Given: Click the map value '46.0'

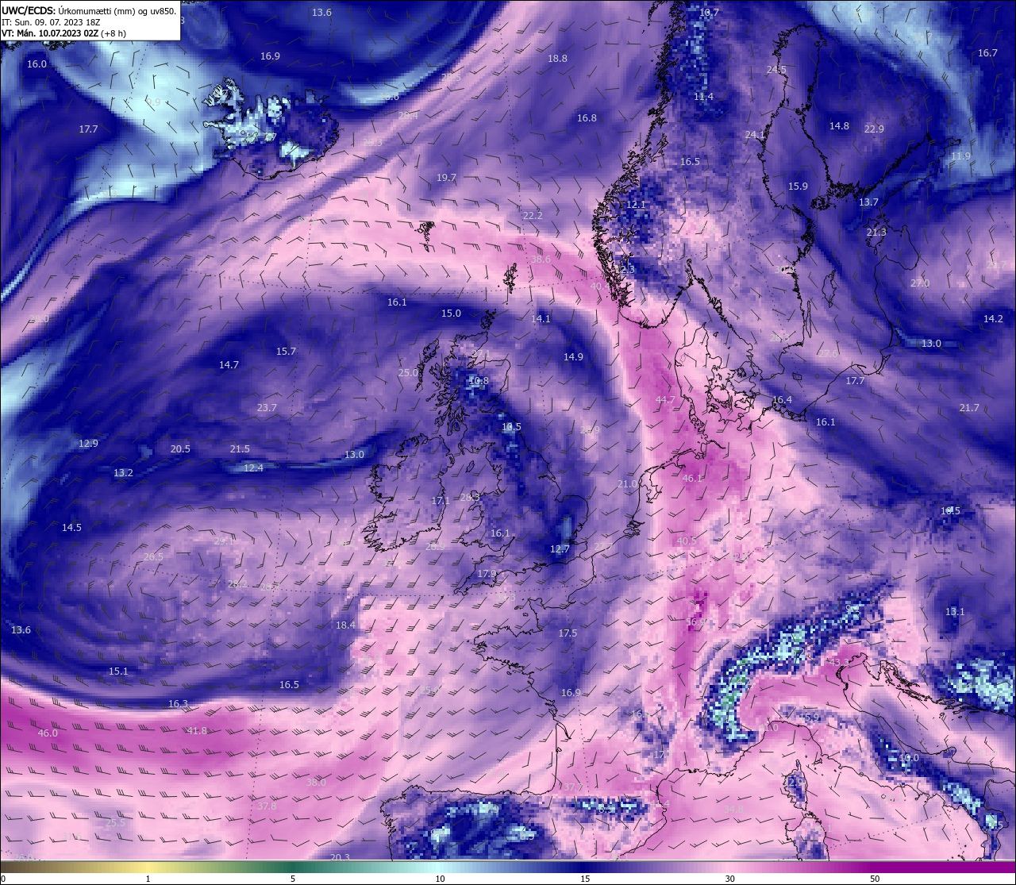Looking at the screenshot, I should click(48, 733).
